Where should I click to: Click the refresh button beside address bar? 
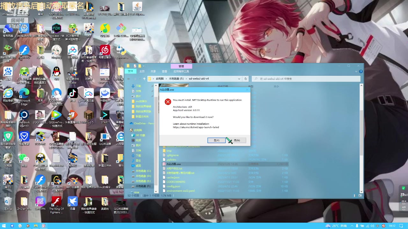[x=245, y=79]
